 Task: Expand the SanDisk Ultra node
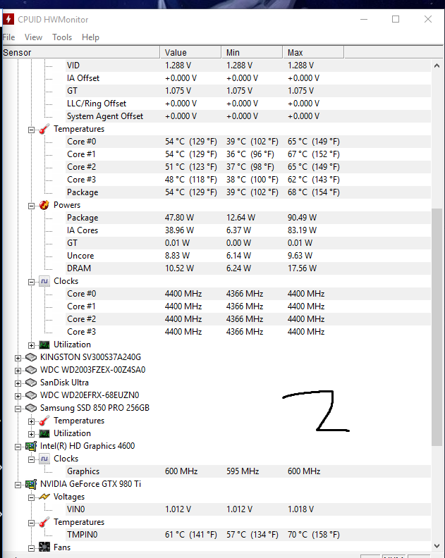point(18,383)
